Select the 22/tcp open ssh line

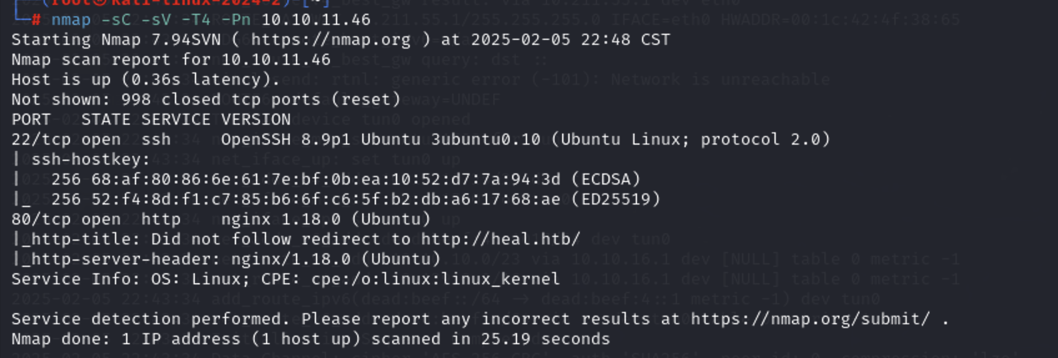pos(420,140)
